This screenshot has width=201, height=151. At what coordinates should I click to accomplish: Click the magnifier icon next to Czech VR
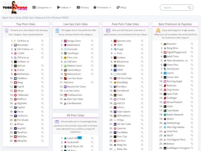point(92,138)
